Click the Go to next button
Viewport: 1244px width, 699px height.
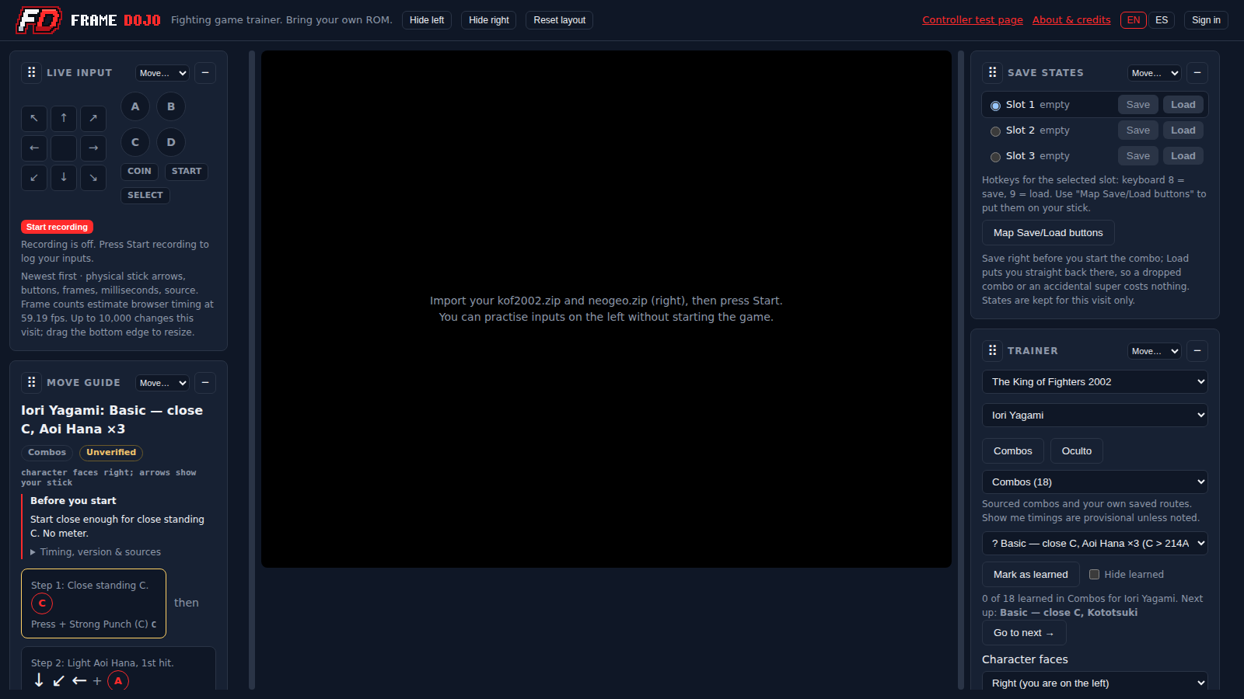1024,633
